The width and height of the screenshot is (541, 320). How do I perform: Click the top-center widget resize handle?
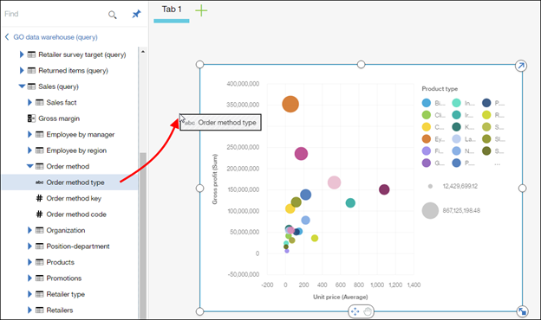point(361,64)
